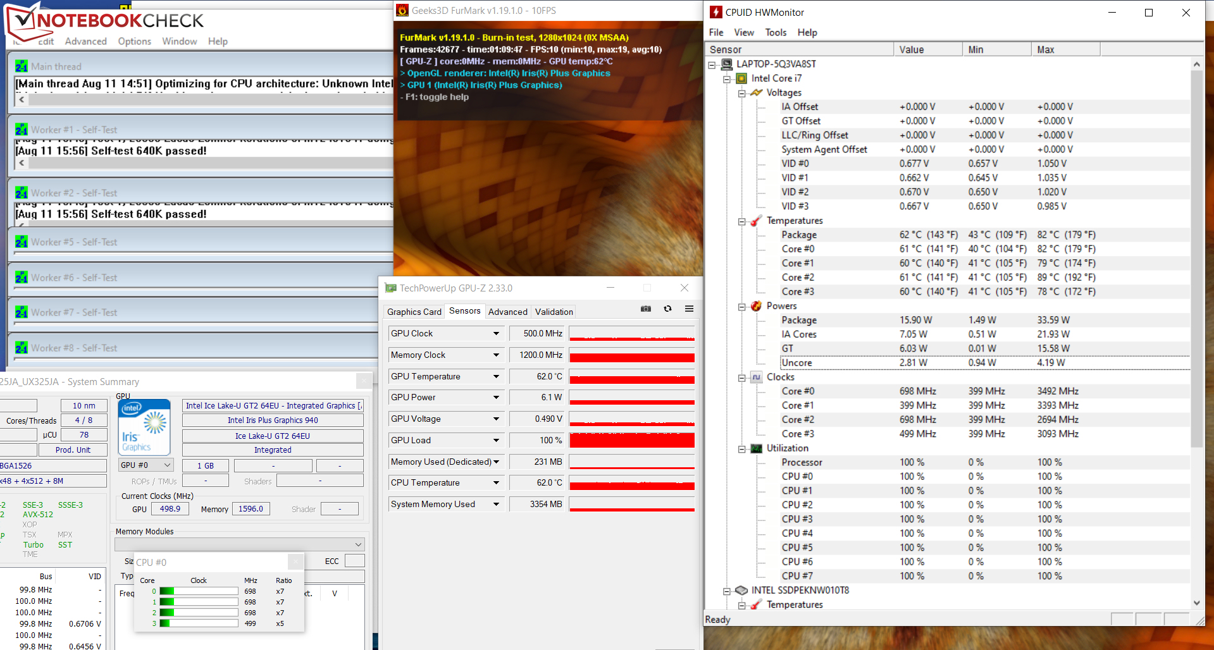Click the Sensor column header in HWMonitor
The image size is (1214, 650).
pyautogui.click(x=799, y=49)
